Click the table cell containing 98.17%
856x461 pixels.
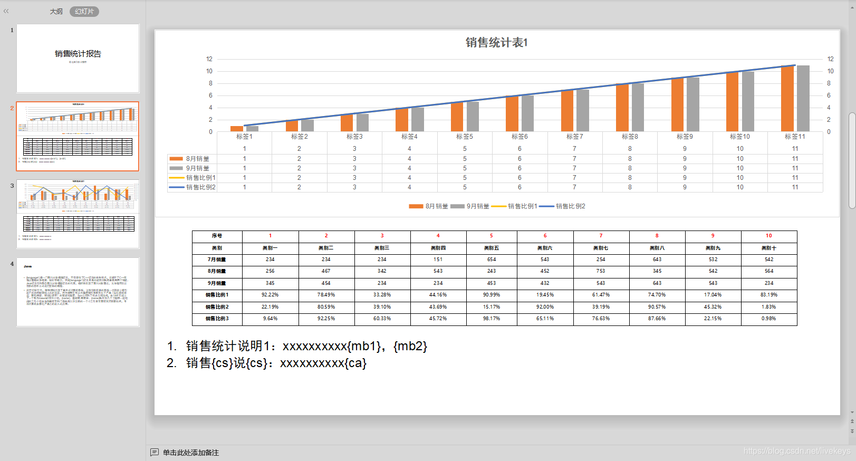pyautogui.click(x=492, y=319)
